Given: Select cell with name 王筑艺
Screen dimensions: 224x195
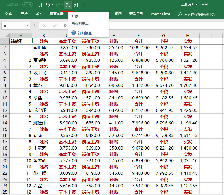Looking at the screenshot, I should pyautogui.click(x=44, y=148).
